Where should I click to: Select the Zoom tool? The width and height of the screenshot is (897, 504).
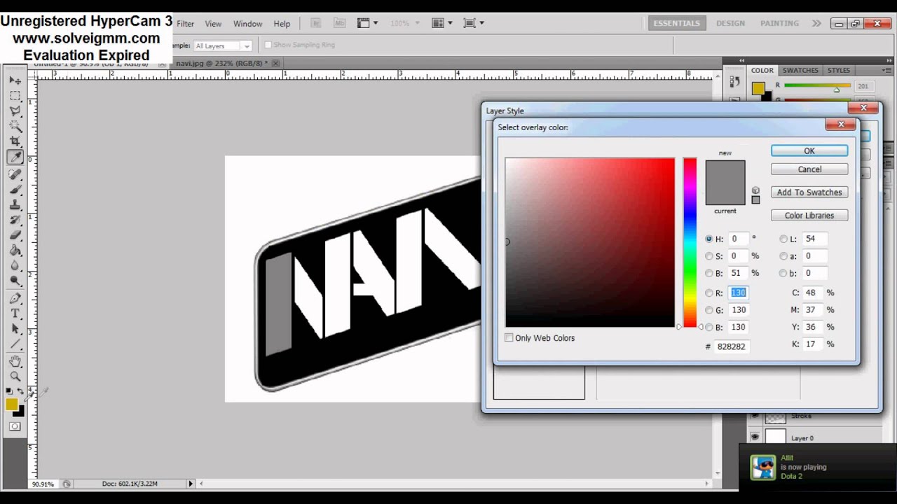click(15, 377)
